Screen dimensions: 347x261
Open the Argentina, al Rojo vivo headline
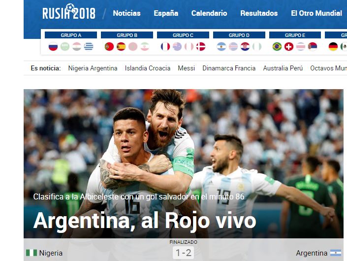pyautogui.click(x=145, y=221)
